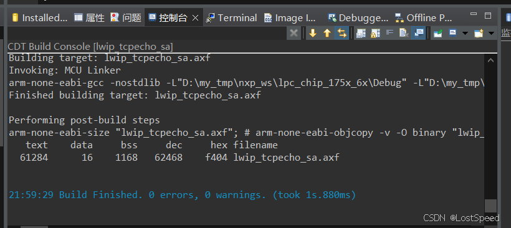Toggle bring console to front on output
Image resolution: width=511 pixels, height=228 pixels.
418,33
